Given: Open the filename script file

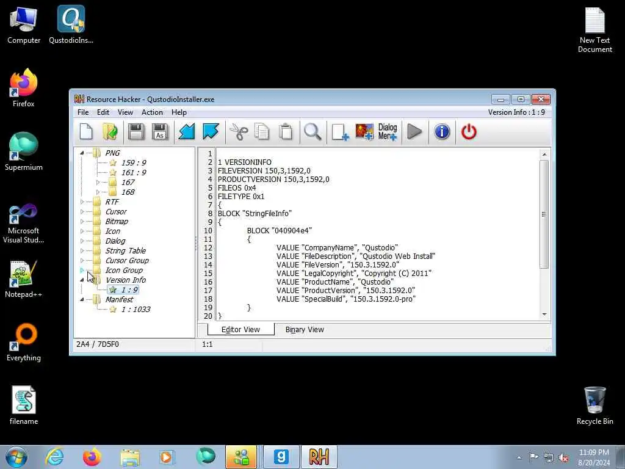Looking at the screenshot, I should [24, 405].
